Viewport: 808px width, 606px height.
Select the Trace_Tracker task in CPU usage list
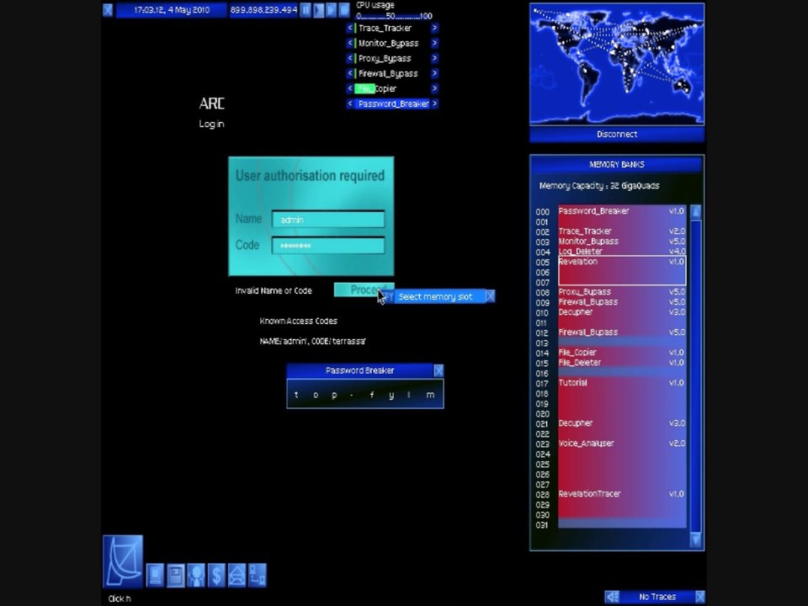[392, 28]
